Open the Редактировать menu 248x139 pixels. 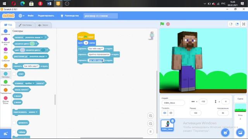pyautogui.click(x=46, y=16)
